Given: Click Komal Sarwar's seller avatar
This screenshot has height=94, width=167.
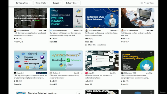Looking at the screenshot, I should click(122, 31).
